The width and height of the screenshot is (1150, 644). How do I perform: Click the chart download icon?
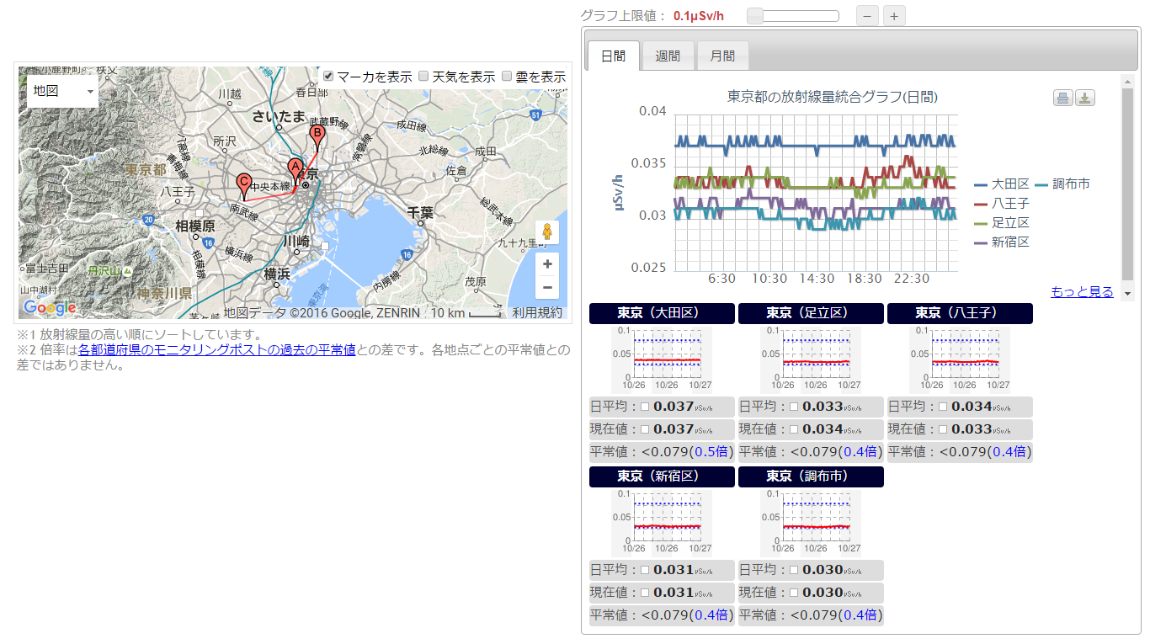[x=1085, y=98]
